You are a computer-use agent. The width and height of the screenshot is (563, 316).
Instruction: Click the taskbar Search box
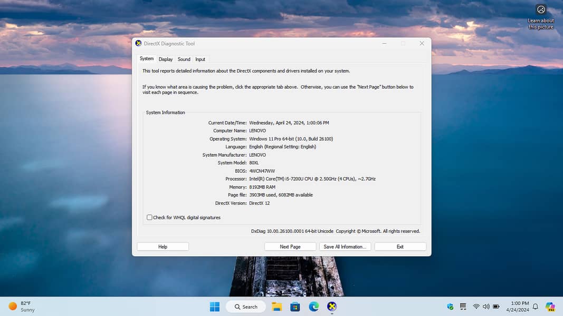pos(245,307)
